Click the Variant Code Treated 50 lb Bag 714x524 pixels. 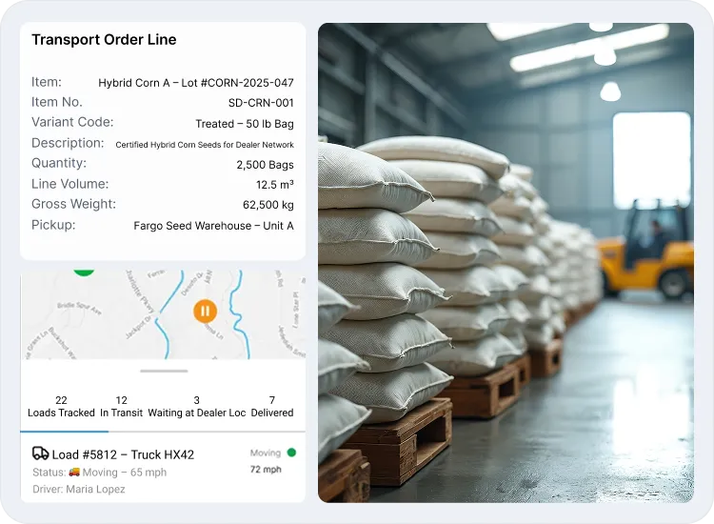coord(245,124)
